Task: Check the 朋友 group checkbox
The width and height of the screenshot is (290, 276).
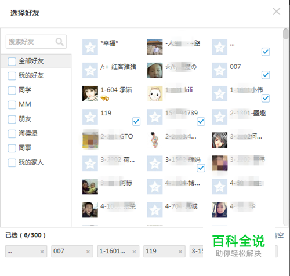Action: (x=12, y=119)
